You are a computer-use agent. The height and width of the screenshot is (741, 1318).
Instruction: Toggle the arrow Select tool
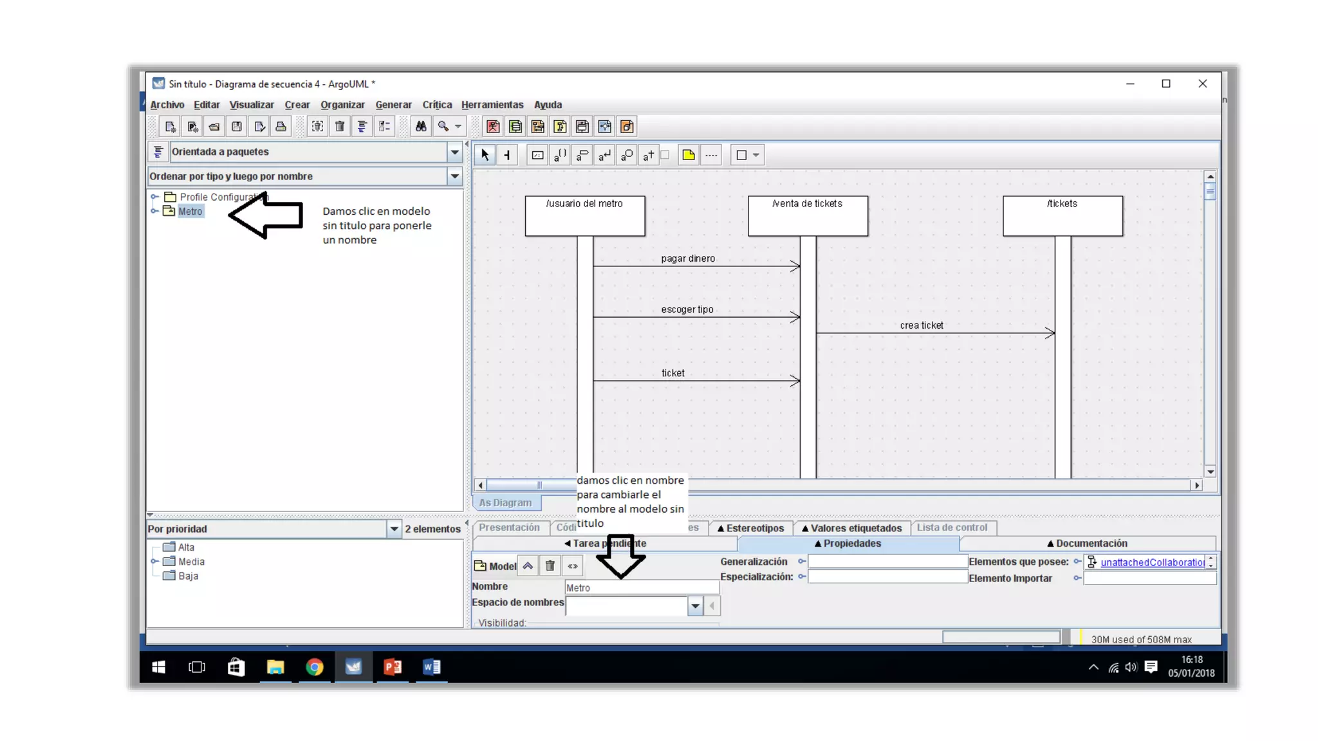pyautogui.click(x=485, y=155)
